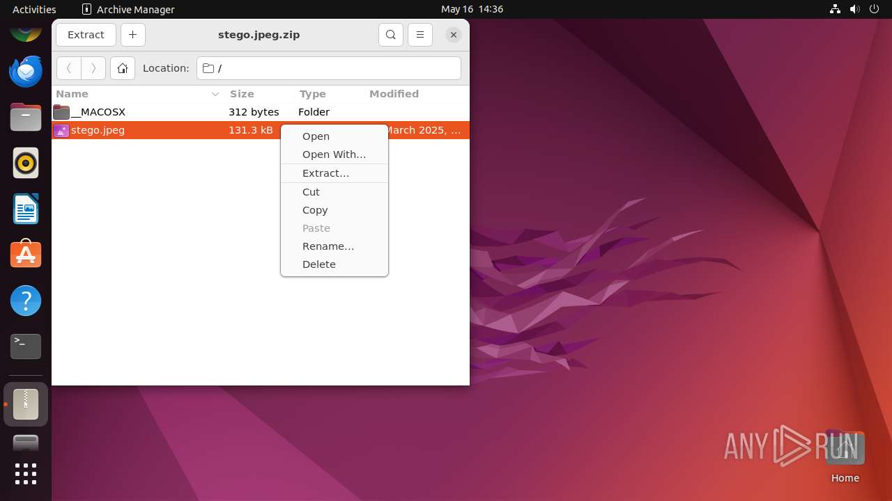Choose Extract... in context menu
Viewport: 892px width, 501px height.
coord(334,173)
